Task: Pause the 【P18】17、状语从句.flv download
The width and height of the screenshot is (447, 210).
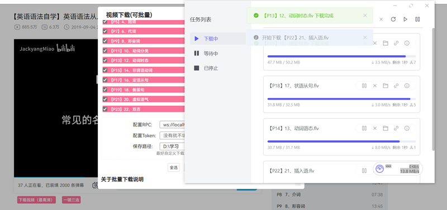Action: 364,86
